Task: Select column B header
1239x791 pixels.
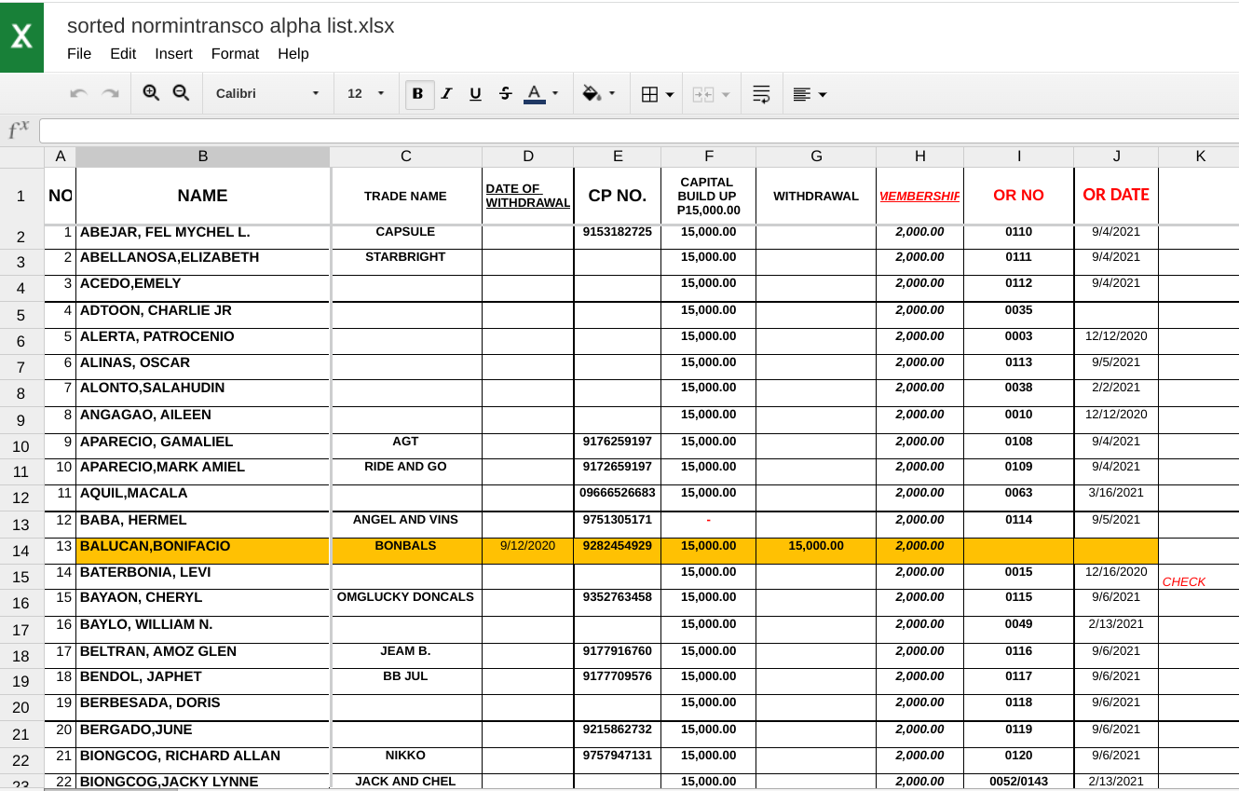Action: (x=203, y=157)
